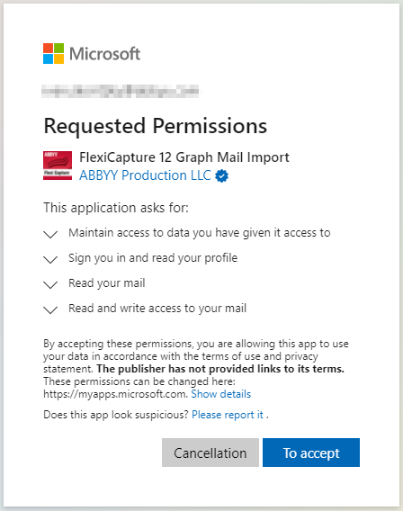Expand the Maintain access to data chevron

tap(50, 234)
